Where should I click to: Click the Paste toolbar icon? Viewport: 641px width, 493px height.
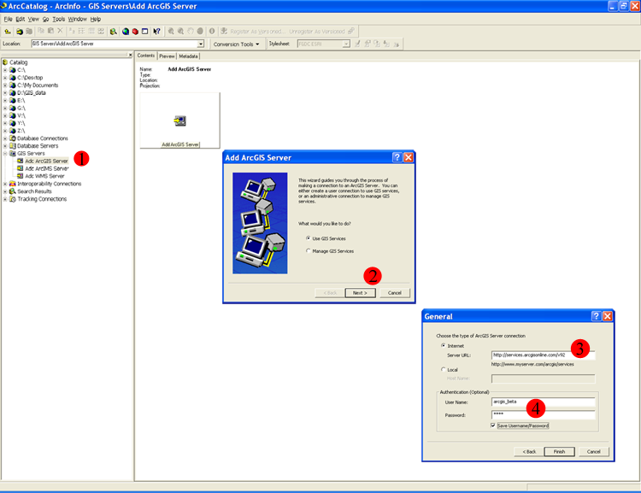(50, 31)
